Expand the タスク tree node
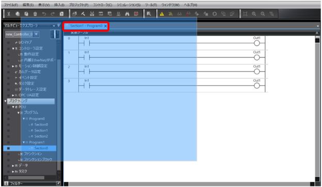The width and height of the screenshot is (322, 187). click(13, 172)
